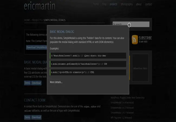Viewport: 176px width, 122px height.
Task: Follow the PROJECTS breadcrumb link
Action: [x=37, y=20]
